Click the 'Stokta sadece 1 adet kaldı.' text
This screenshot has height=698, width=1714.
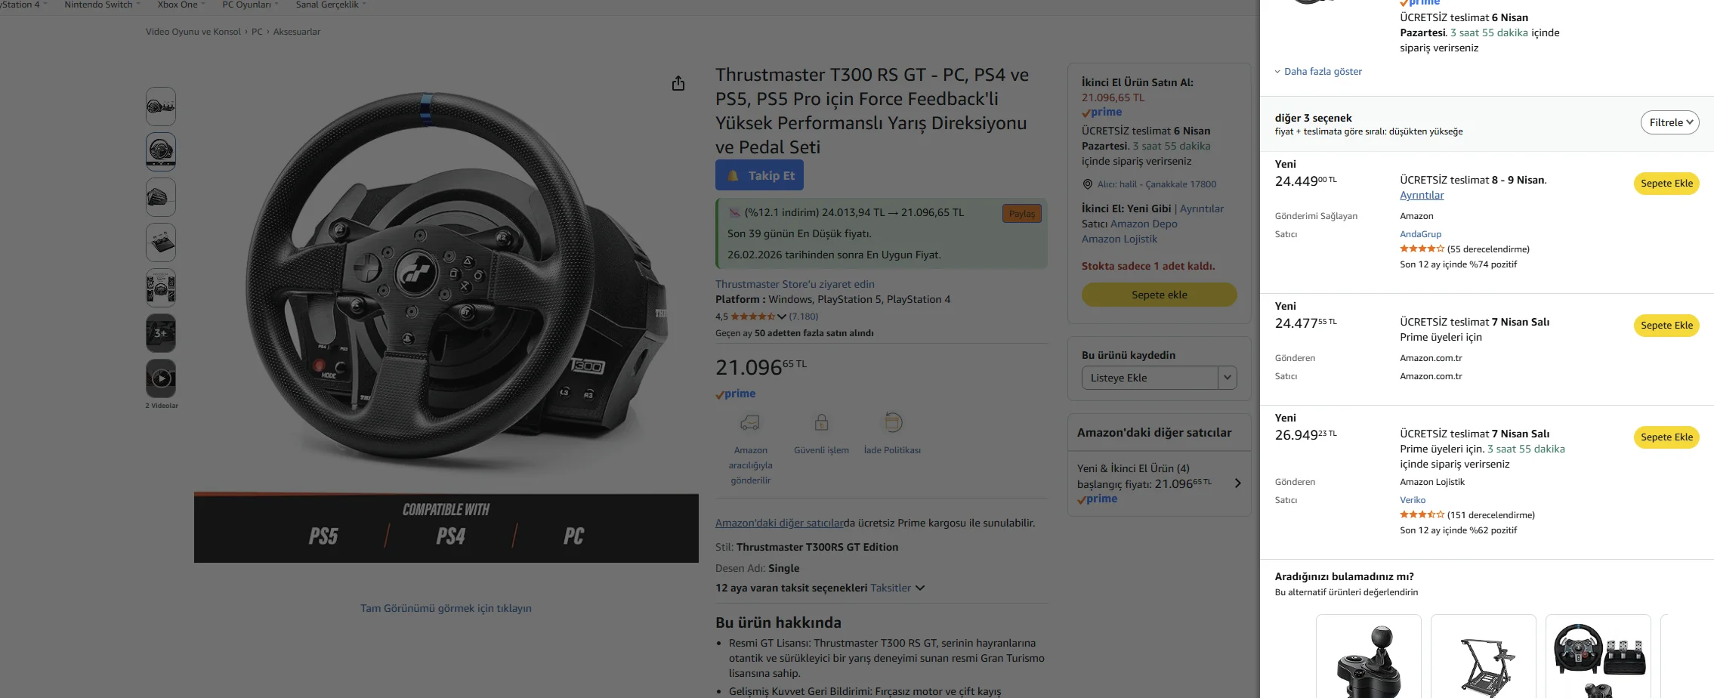pos(1148,266)
